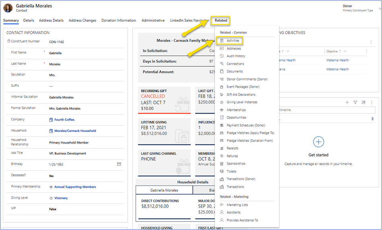This screenshot has width=382, height=230.
Task: Click Gabriella Morales profile photo
Action: [x=8, y=8]
